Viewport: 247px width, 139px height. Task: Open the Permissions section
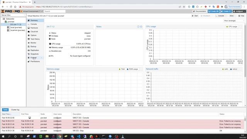point(35,61)
